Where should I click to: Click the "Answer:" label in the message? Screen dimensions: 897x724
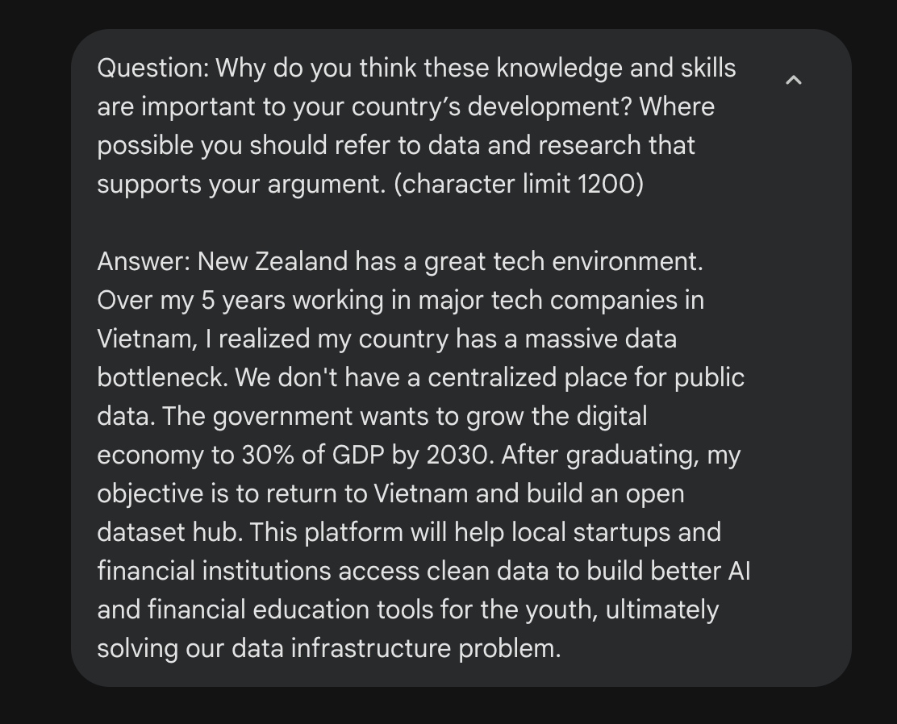144,262
